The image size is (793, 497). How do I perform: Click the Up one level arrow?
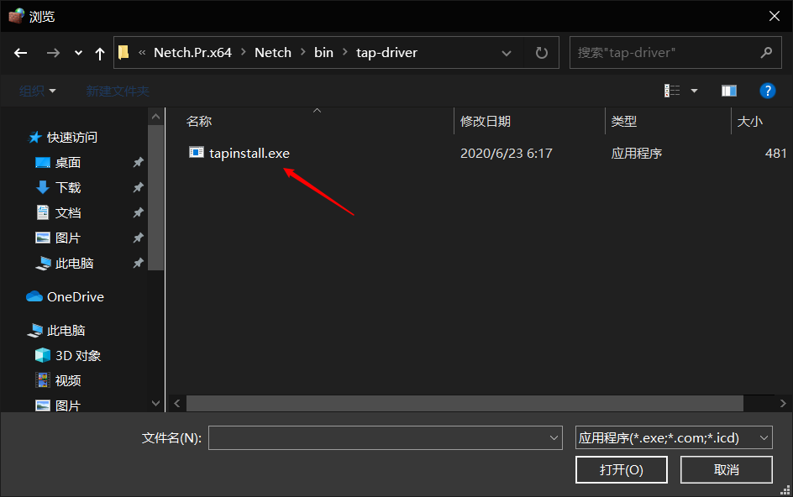tap(100, 53)
